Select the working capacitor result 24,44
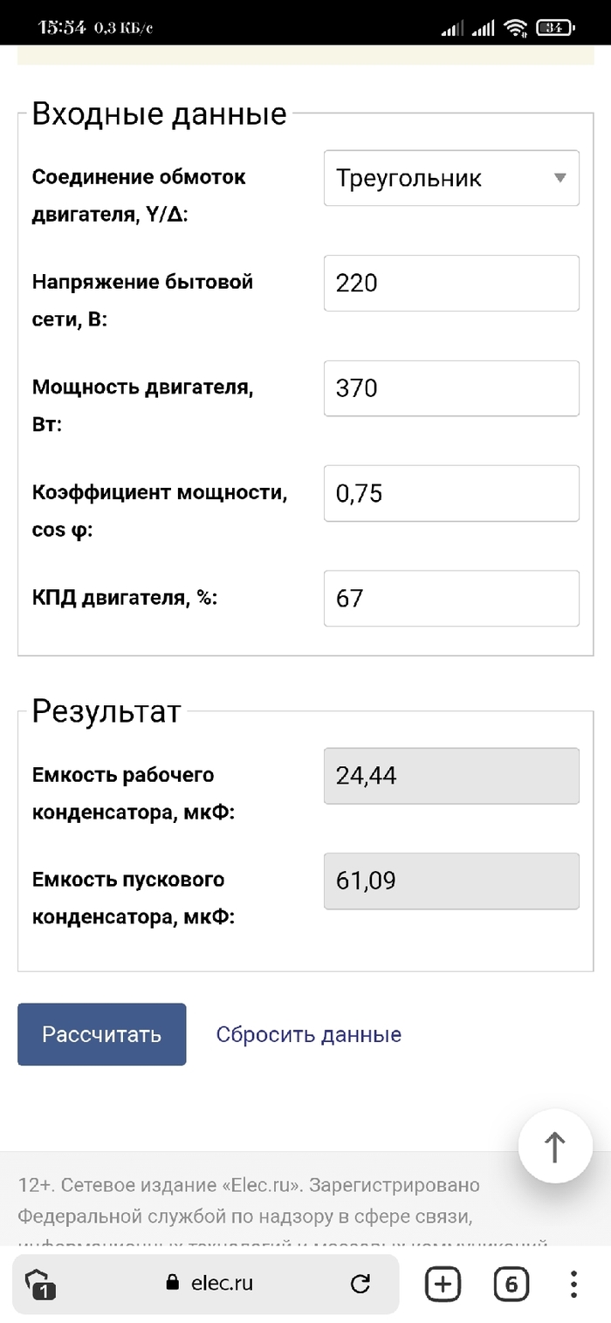611x1323 pixels. (451, 775)
